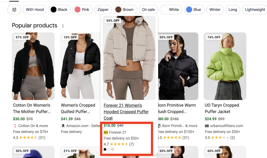Click the Forever 21 rating stars
The width and height of the screenshot is (267, 158).
pos(119,144)
